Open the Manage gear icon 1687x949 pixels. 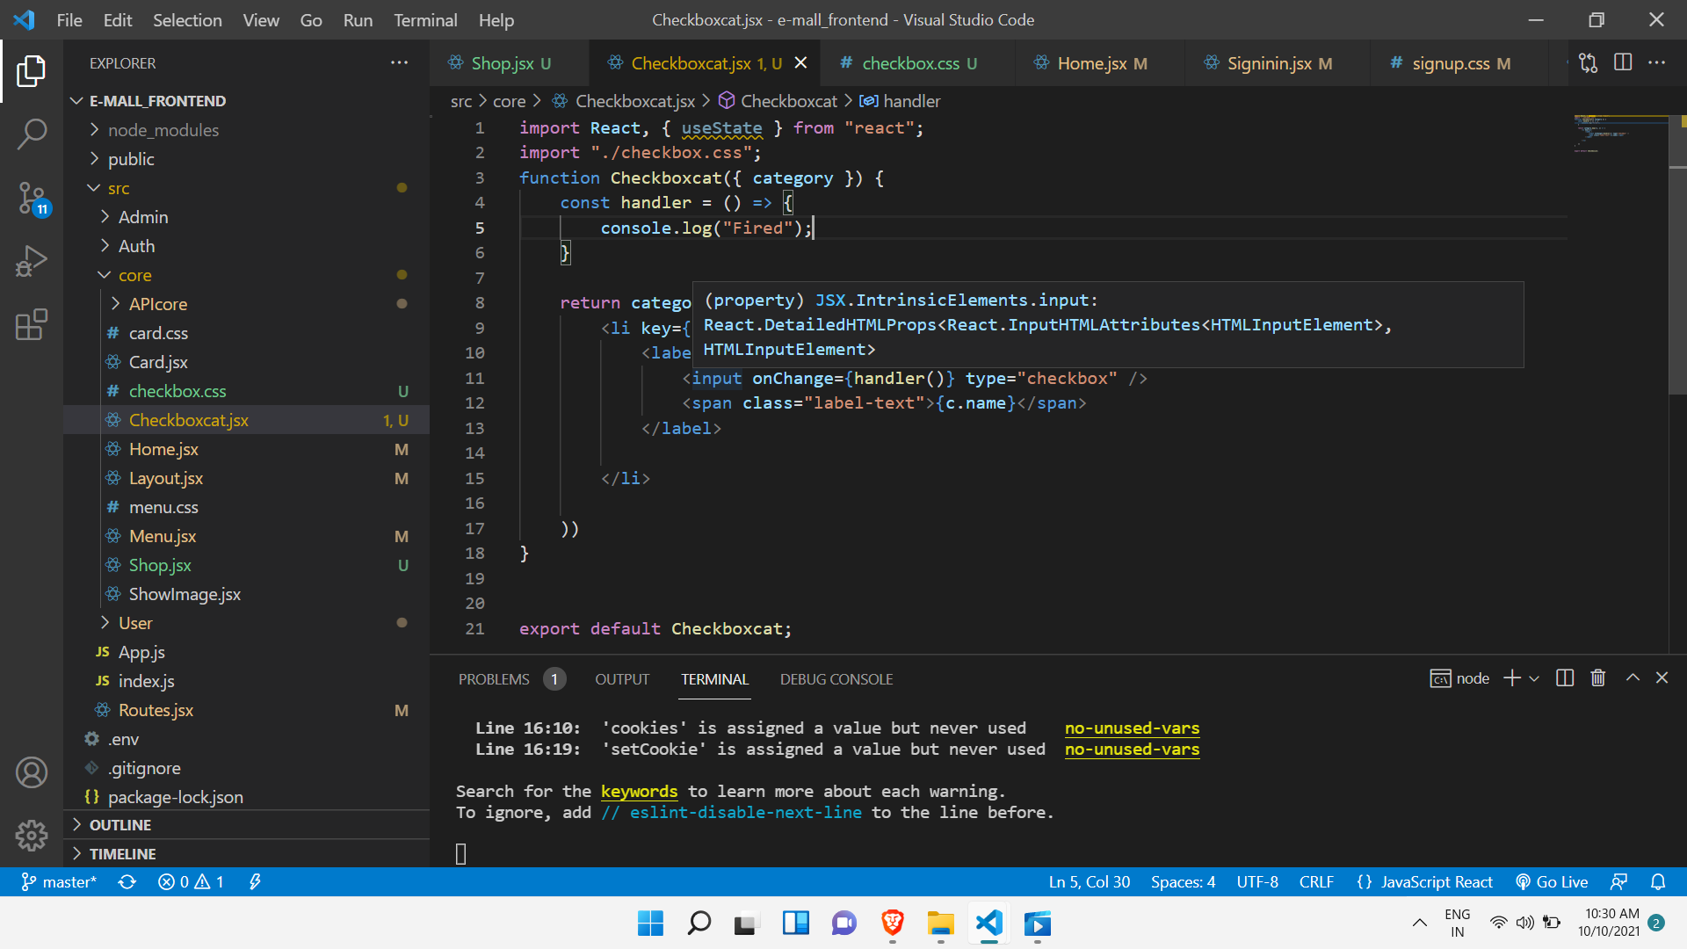(x=32, y=835)
